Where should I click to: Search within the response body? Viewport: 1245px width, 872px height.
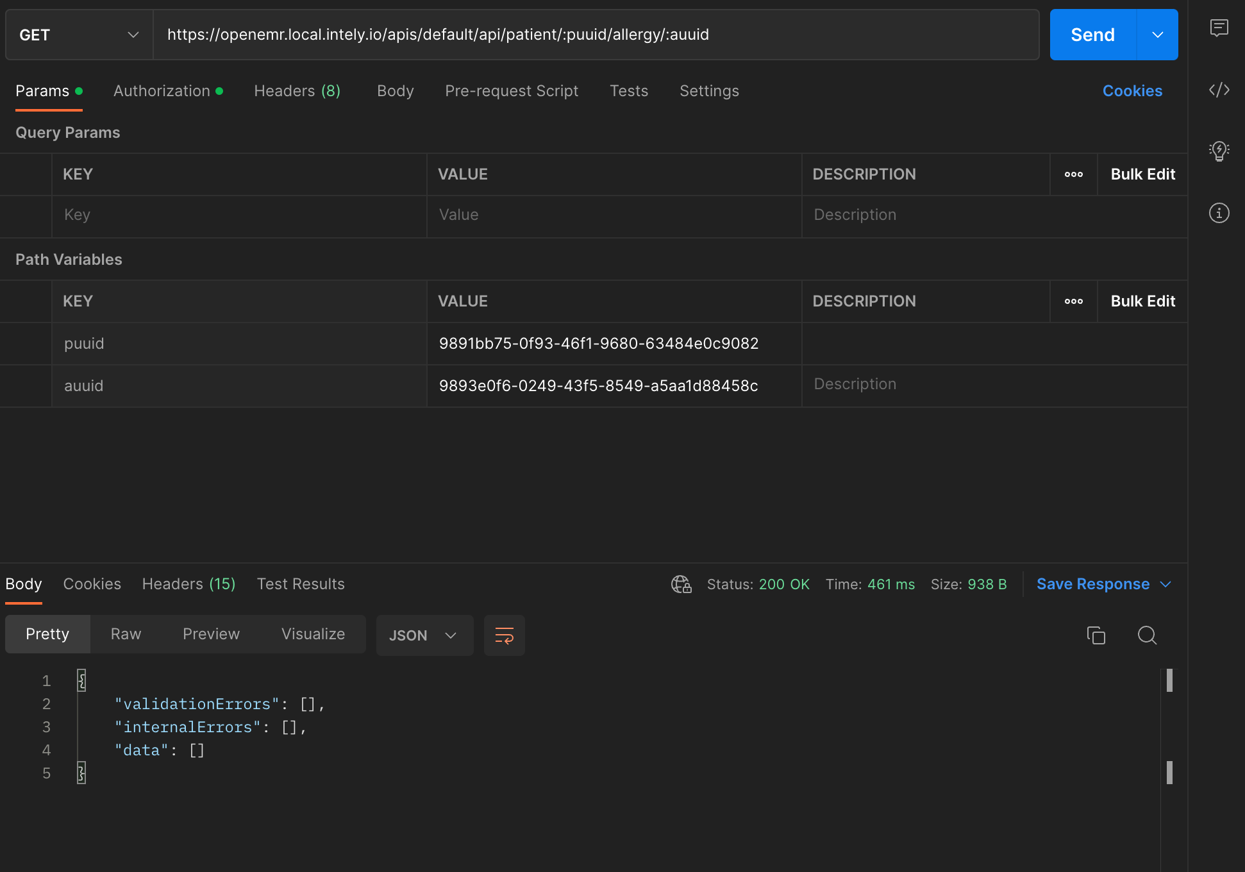1147,635
